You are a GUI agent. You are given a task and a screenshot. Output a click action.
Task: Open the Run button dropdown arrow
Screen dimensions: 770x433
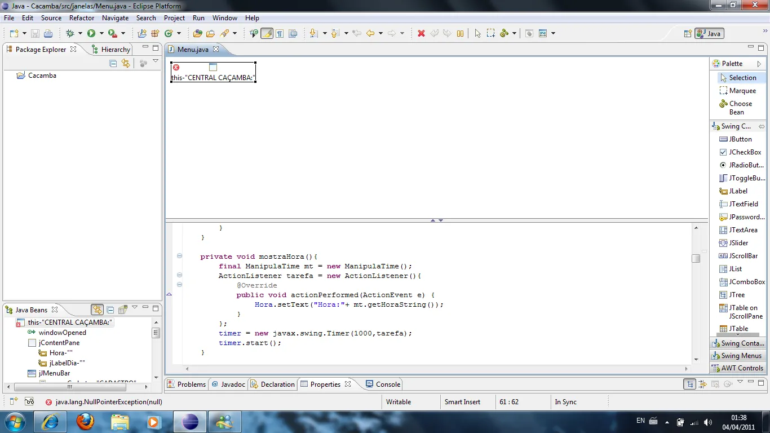(101, 34)
